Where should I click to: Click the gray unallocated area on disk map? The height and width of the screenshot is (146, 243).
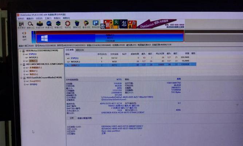(213, 37)
